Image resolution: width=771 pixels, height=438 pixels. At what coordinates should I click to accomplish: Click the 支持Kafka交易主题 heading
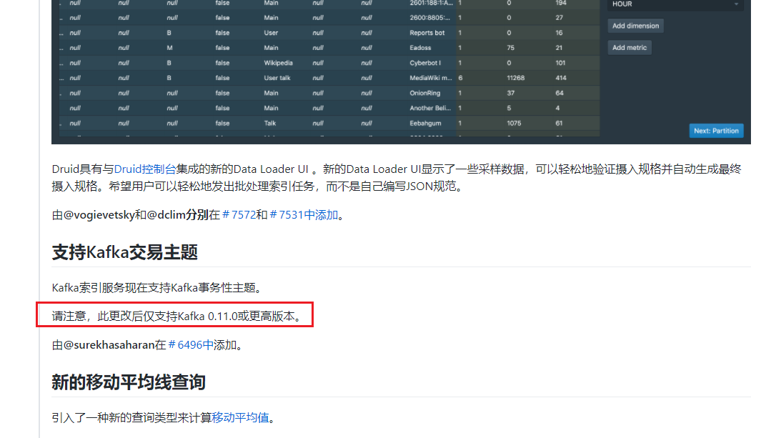(125, 252)
